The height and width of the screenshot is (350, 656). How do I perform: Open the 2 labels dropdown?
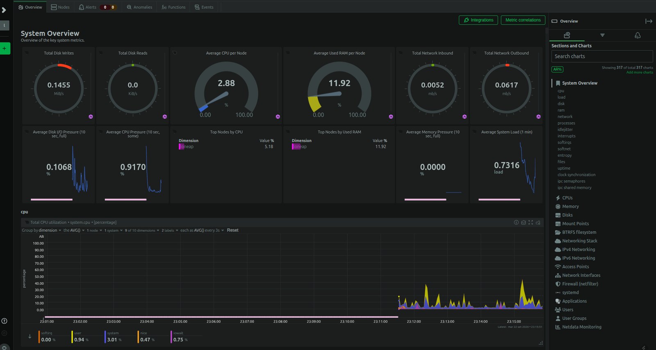click(x=170, y=230)
